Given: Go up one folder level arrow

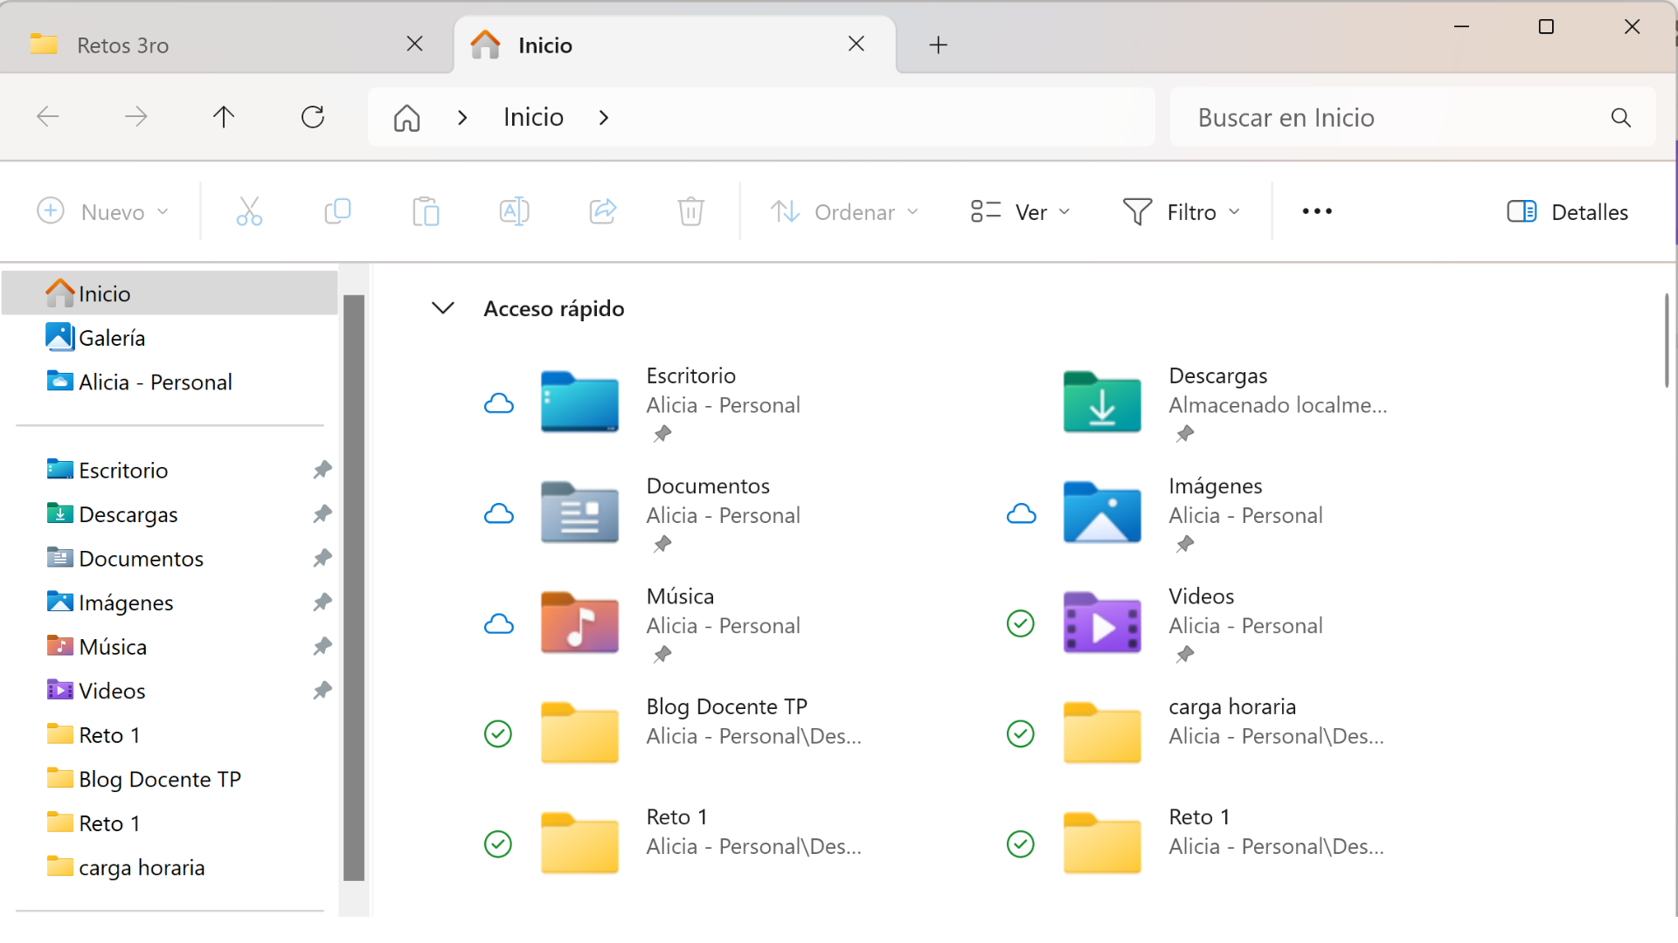Looking at the screenshot, I should 224,117.
